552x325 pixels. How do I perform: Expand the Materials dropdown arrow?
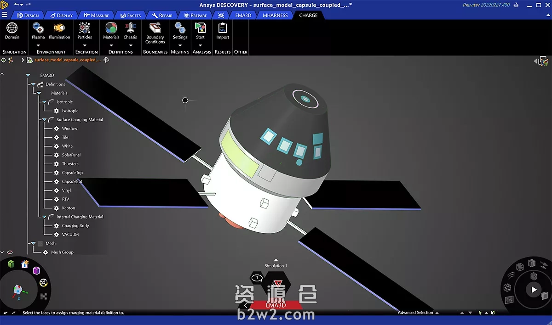pyautogui.click(x=111, y=45)
